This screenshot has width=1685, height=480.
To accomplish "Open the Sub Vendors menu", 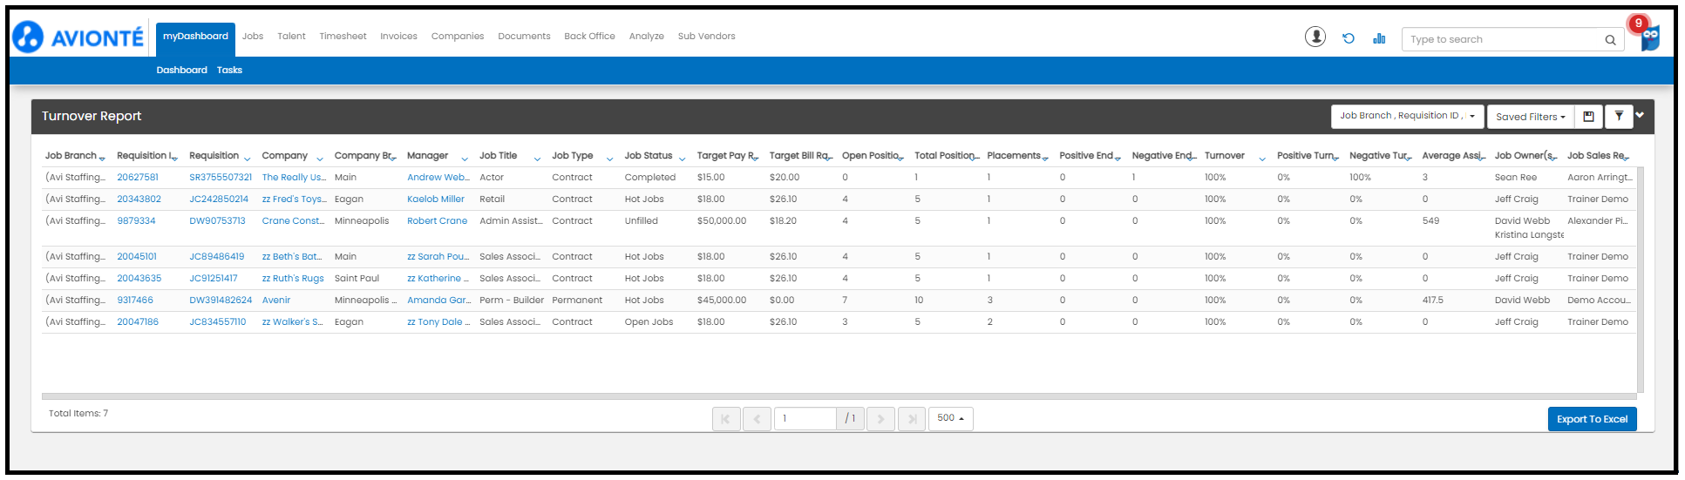I will 707,37.
